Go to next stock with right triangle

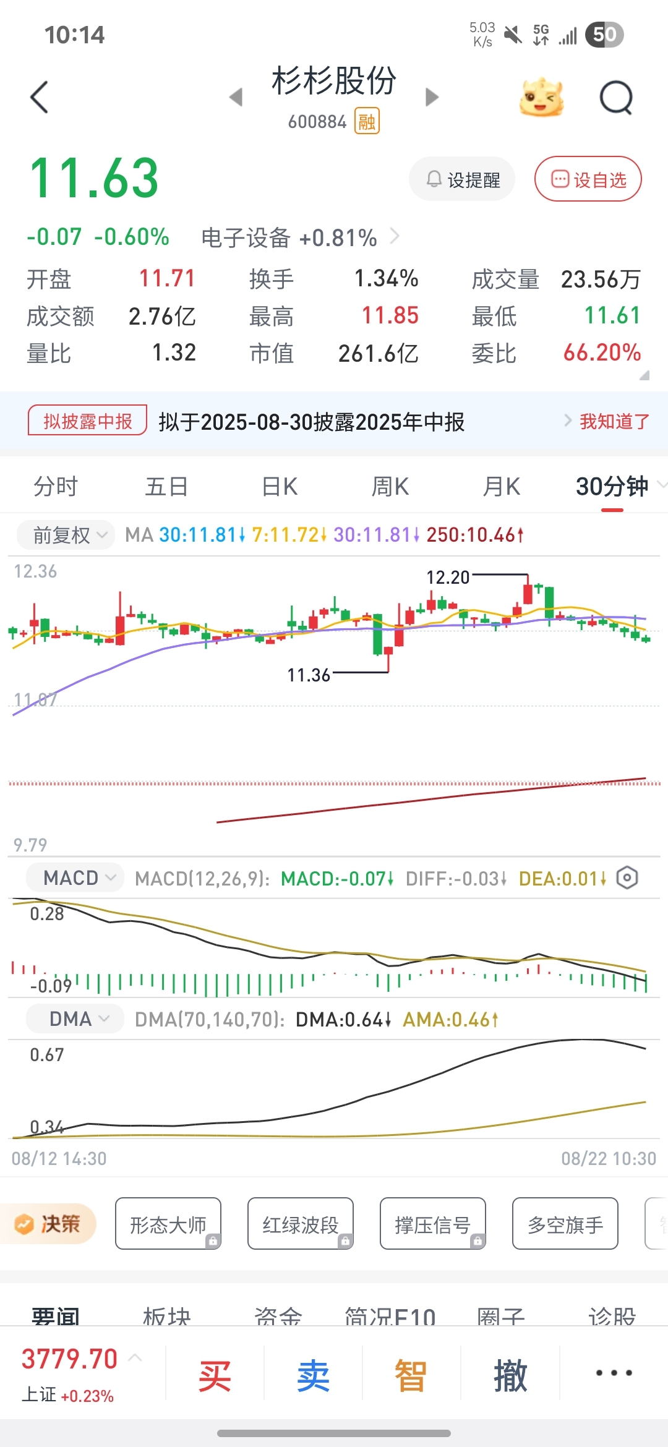coord(432,97)
